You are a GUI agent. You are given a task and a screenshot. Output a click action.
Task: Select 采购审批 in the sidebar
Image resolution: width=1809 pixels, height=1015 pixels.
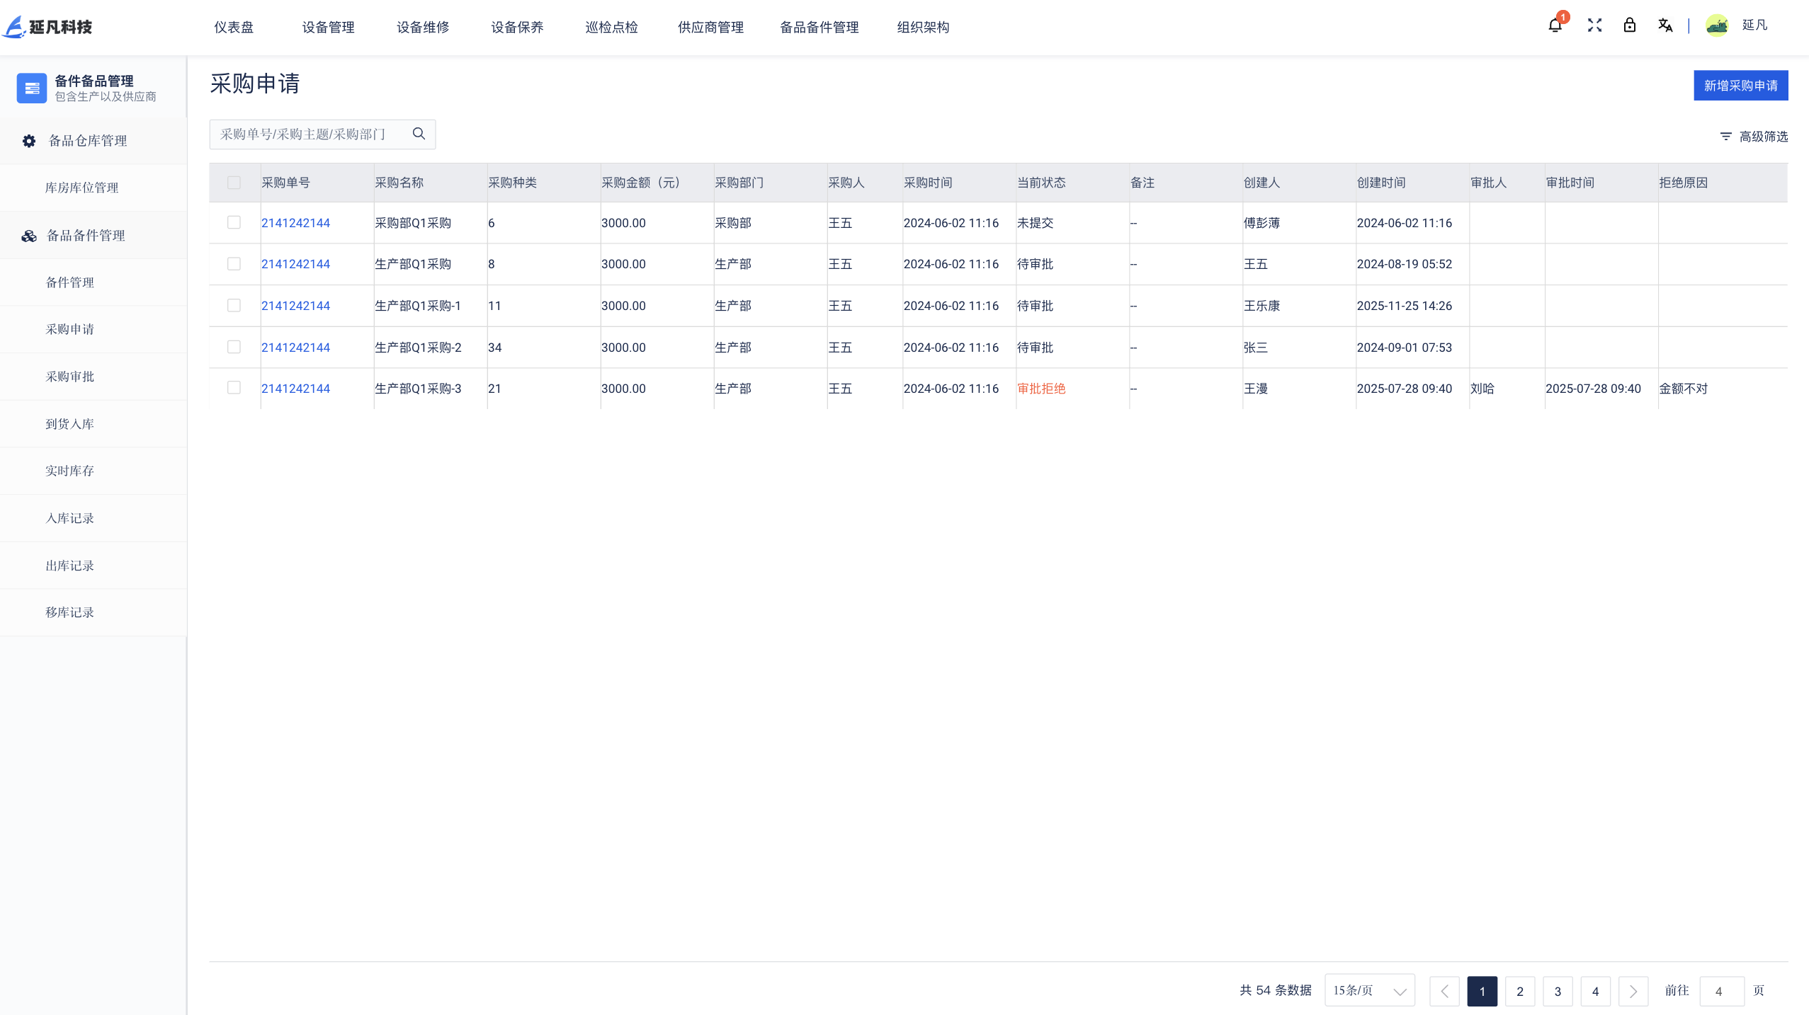point(69,377)
